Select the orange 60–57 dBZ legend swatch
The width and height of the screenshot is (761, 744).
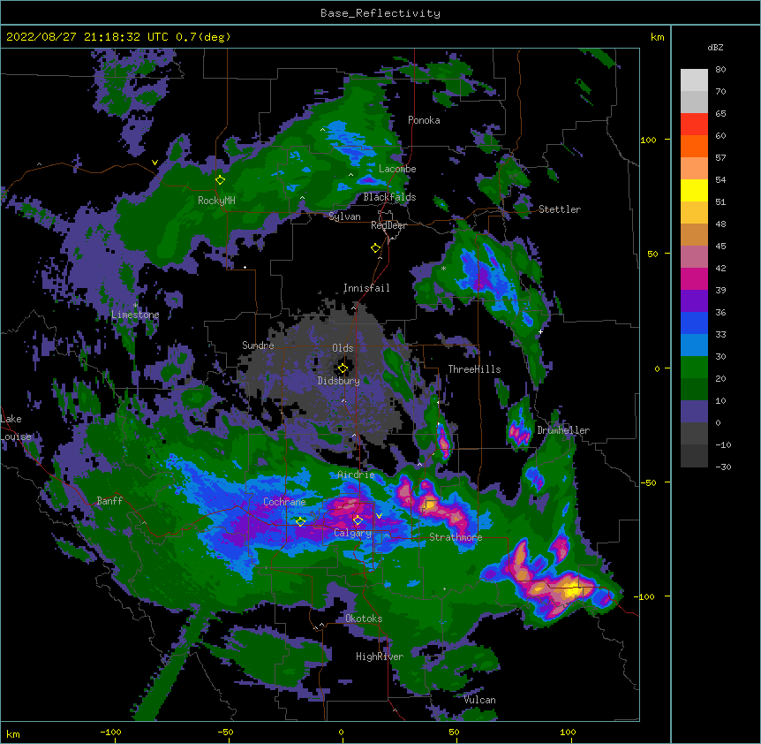pos(694,146)
